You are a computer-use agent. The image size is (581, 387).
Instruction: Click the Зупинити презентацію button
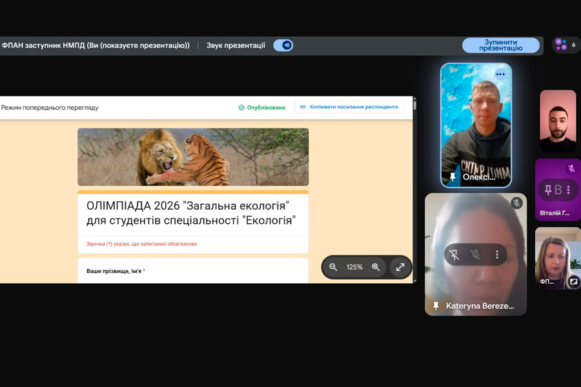(501, 45)
